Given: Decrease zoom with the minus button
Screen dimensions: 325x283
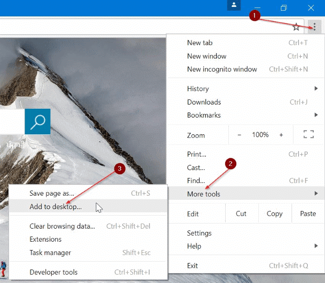Looking at the screenshot, I should coord(239,135).
